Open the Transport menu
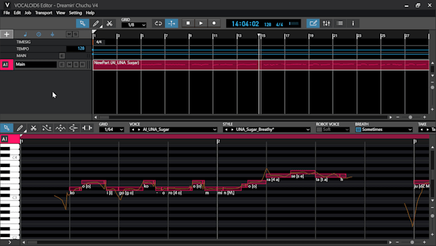The width and height of the screenshot is (436, 246). (x=44, y=13)
